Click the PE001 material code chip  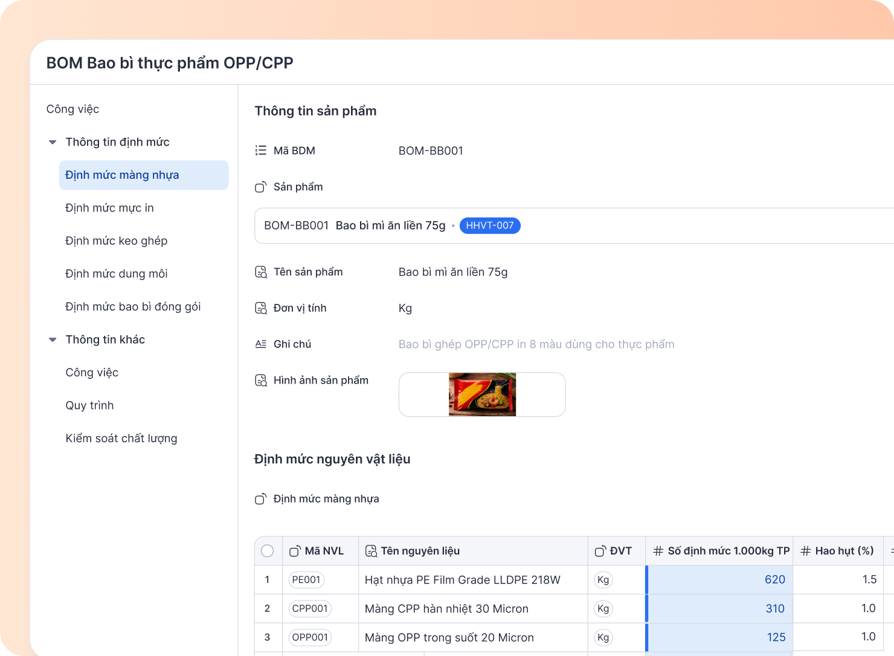[x=306, y=580]
